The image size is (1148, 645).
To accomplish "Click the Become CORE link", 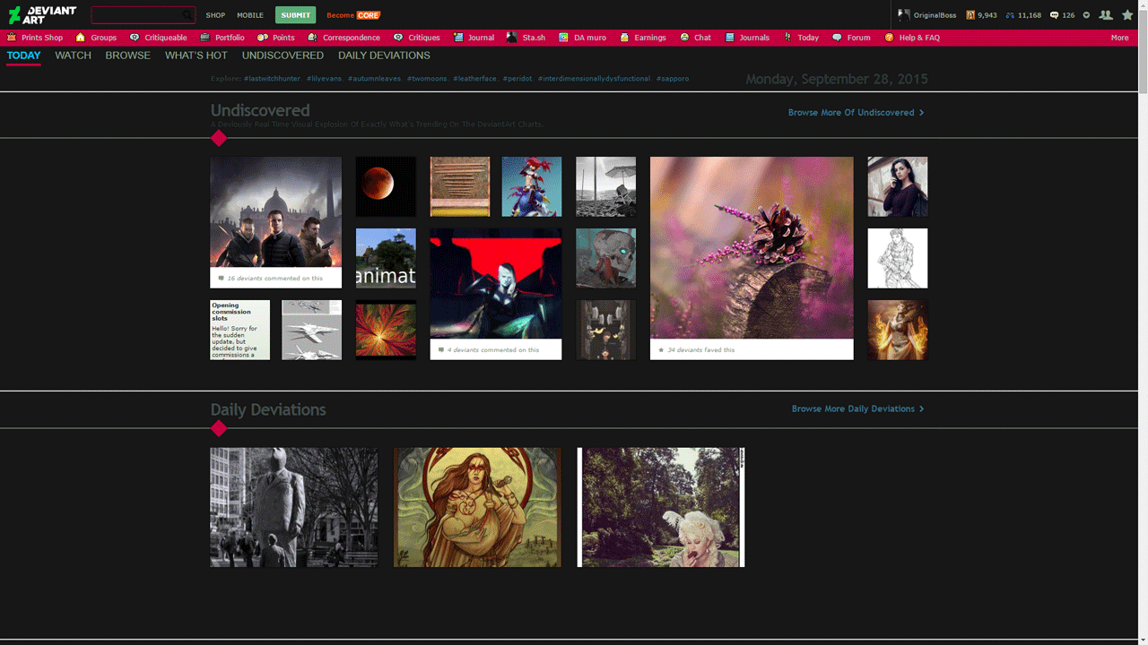I will point(353,15).
